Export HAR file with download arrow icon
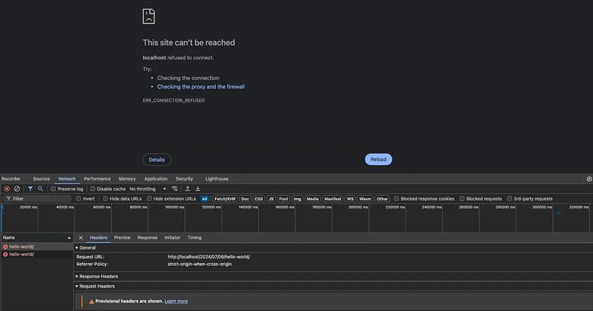This screenshot has height=311, width=593. [x=198, y=189]
